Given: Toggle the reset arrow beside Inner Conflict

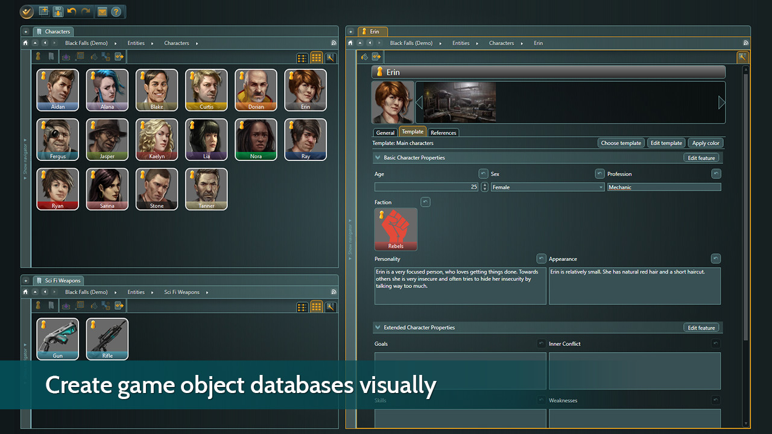Looking at the screenshot, I should tap(716, 343).
